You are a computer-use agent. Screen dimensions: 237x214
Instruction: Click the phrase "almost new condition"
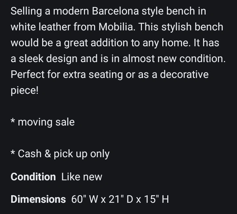(174, 58)
